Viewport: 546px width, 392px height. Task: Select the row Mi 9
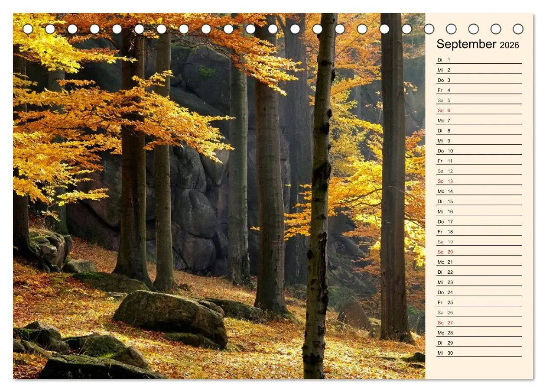[x=479, y=140]
